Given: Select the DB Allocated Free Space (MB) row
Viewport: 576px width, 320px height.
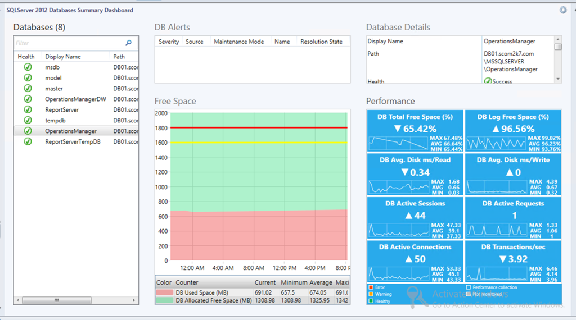Looking at the screenshot, I should tap(253, 300).
